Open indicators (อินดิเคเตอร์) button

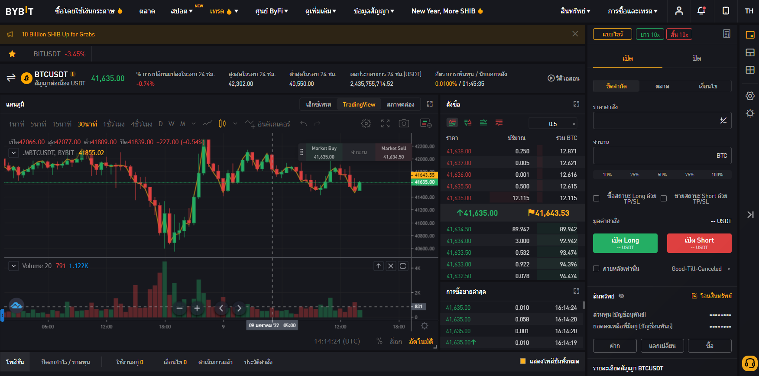[267, 124]
